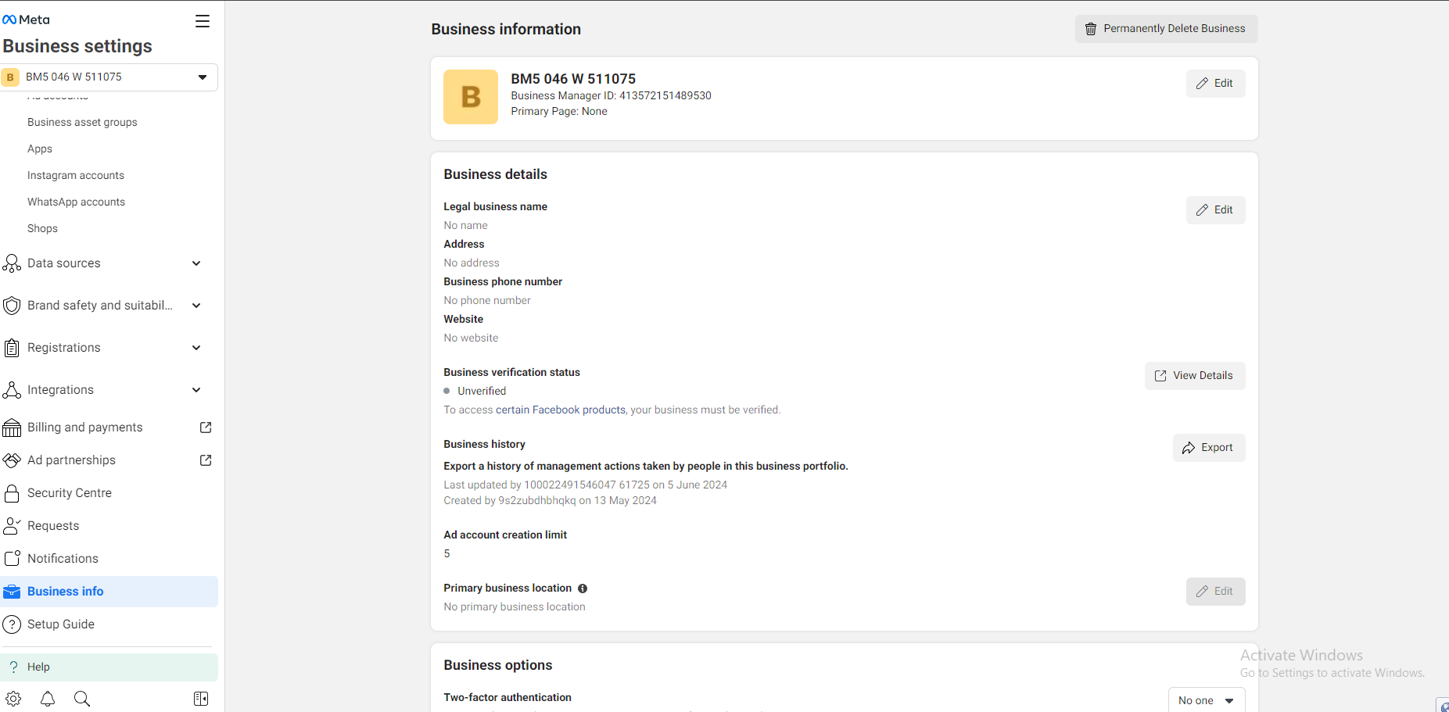Expand the Registrations section
This screenshot has width=1449, height=712.
(x=196, y=348)
